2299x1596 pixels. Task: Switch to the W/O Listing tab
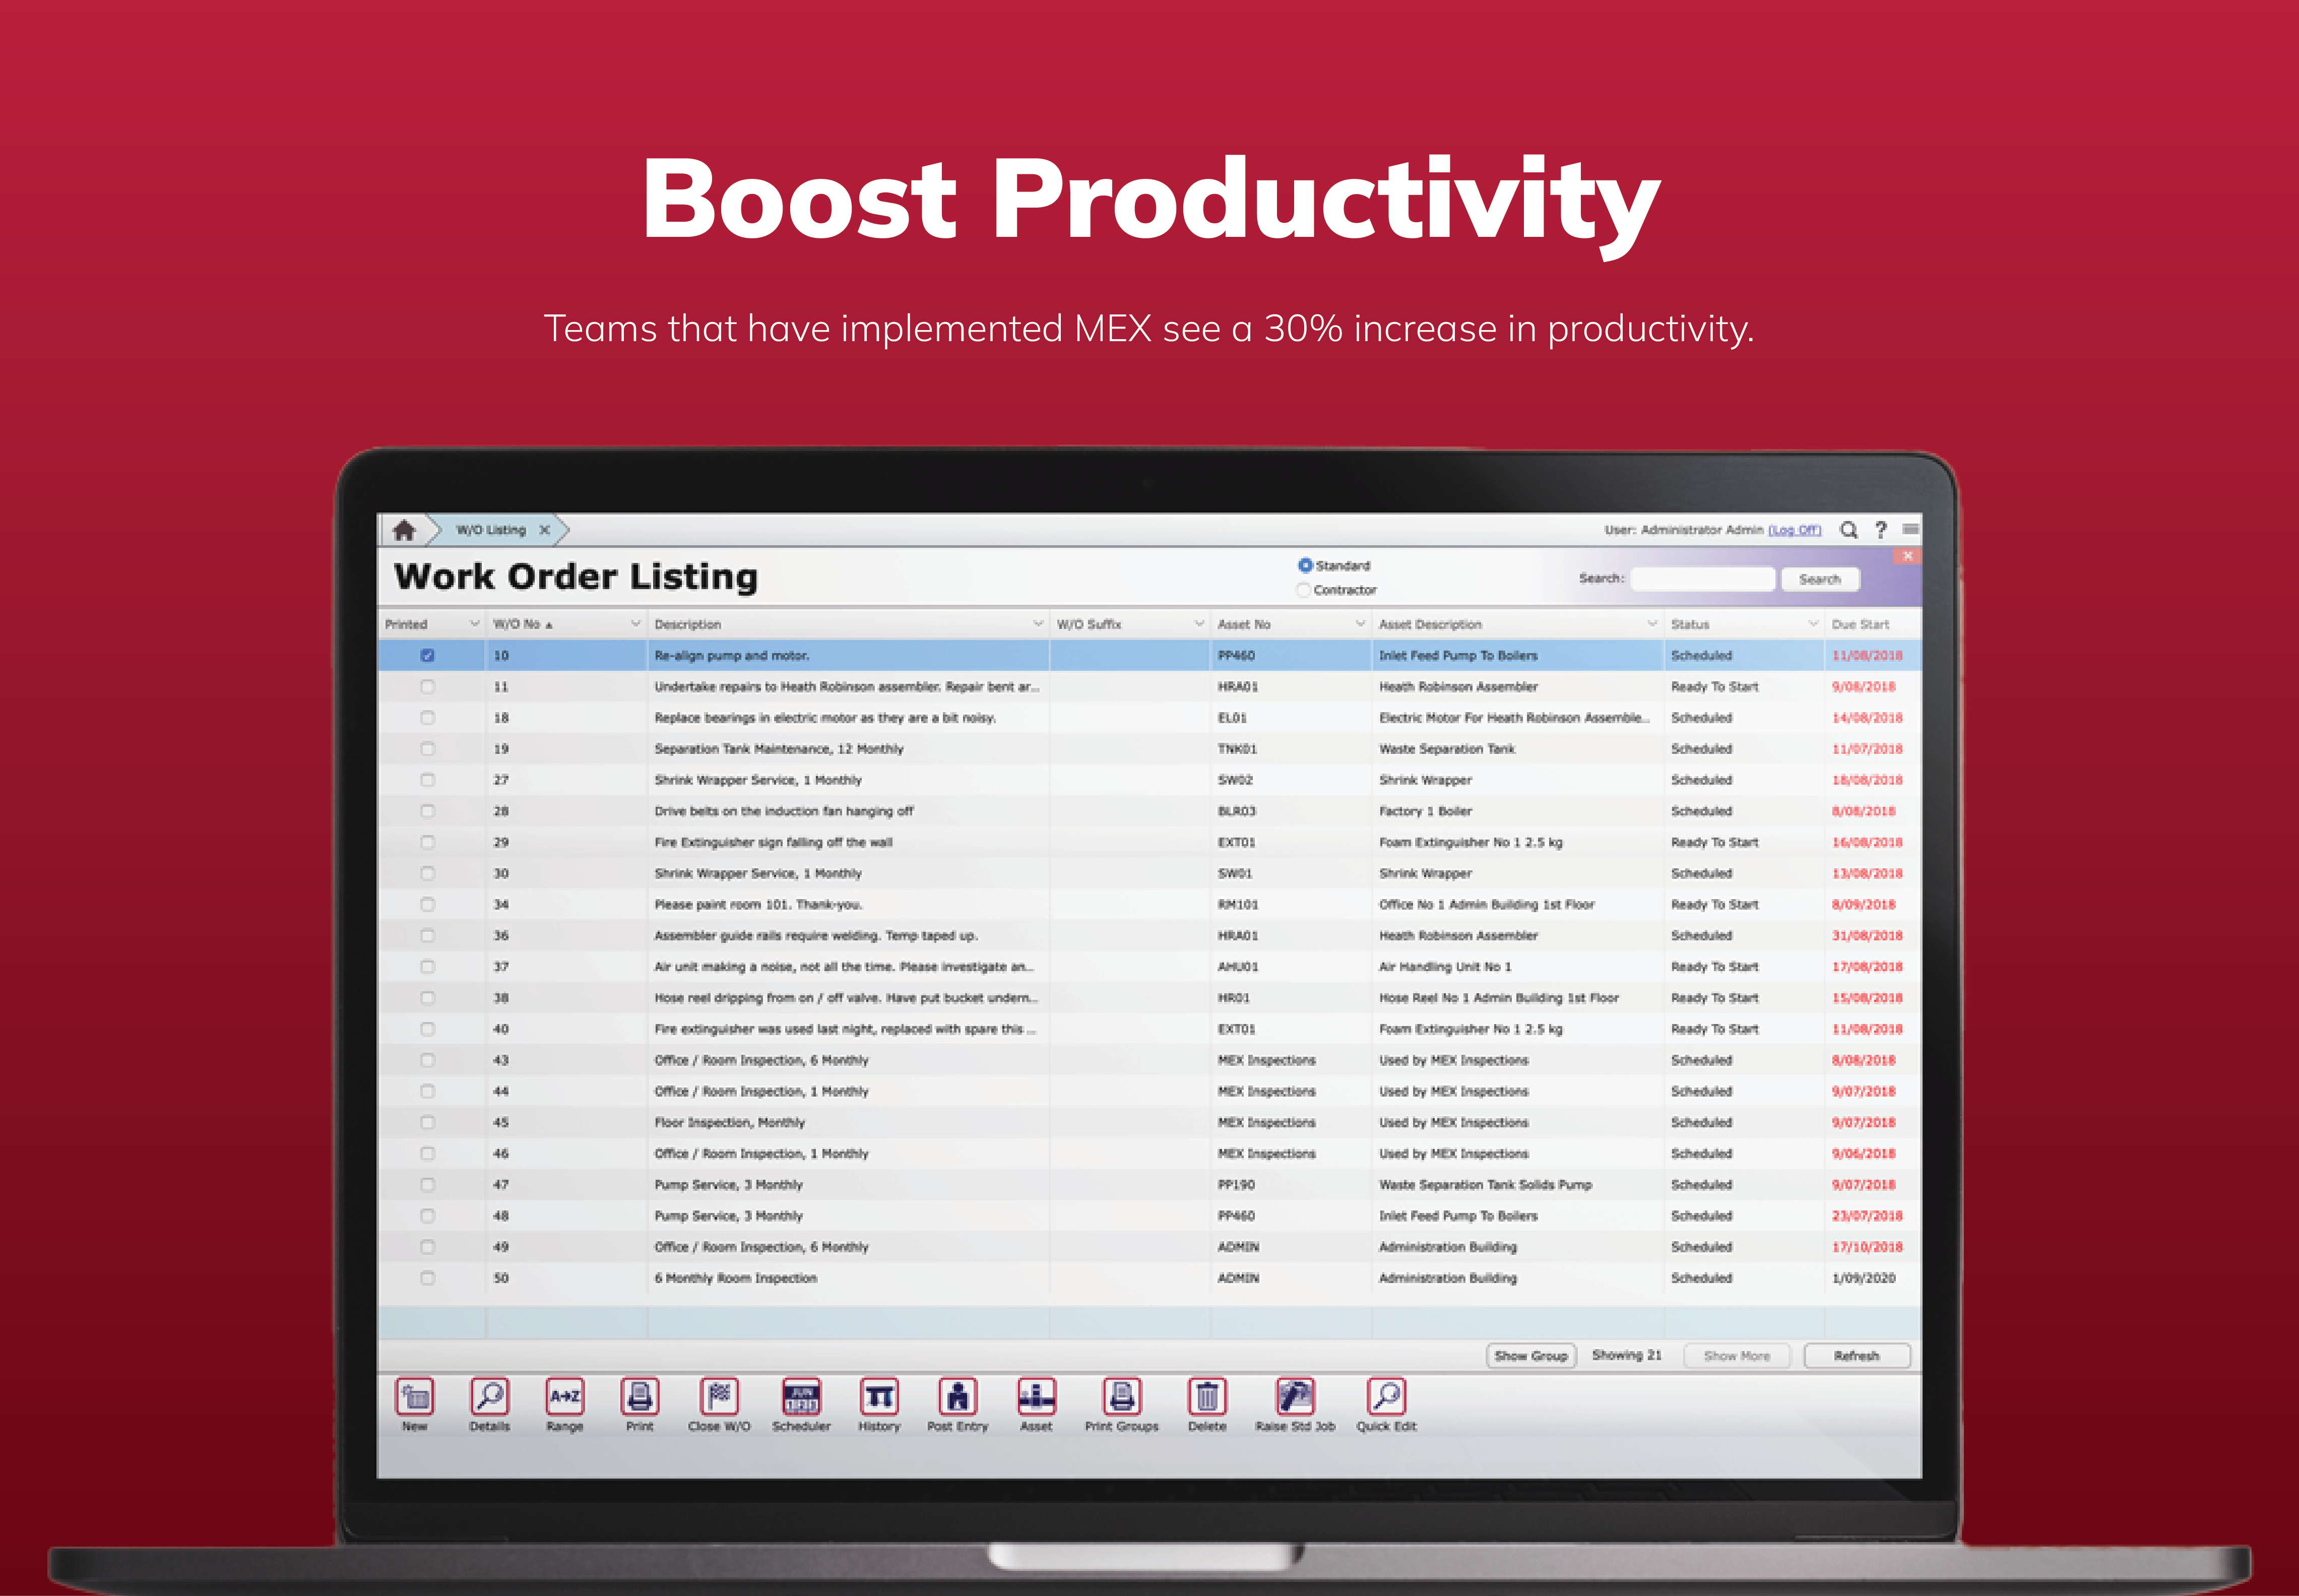pyautogui.click(x=491, y=530)
